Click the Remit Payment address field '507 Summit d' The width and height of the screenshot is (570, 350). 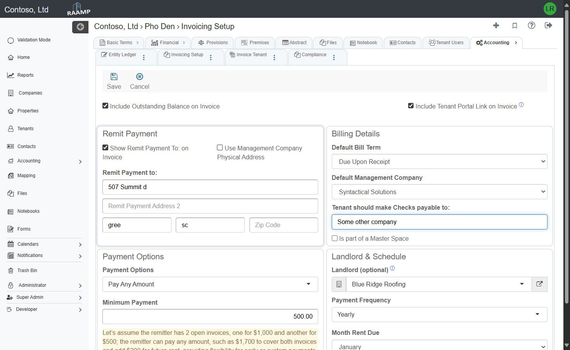click(210, 187)
